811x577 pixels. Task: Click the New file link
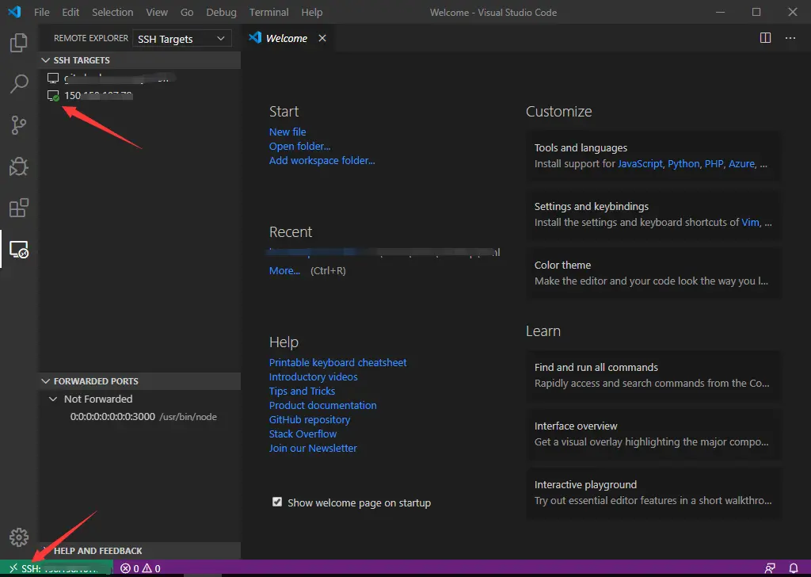pos(287,132)
